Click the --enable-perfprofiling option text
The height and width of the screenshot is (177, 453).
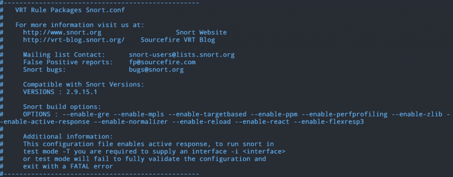coord(344,114)
